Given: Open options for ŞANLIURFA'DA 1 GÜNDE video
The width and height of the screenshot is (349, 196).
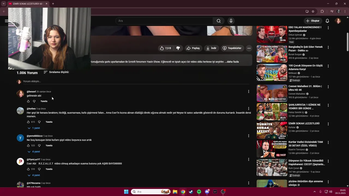Looking at the screenshot, I should pos(328,105).
